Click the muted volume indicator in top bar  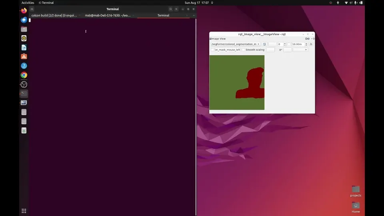(351, 3)
